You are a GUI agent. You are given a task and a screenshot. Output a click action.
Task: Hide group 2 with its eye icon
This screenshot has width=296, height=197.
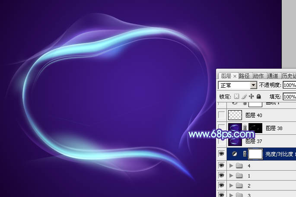[x=222, y=185]
